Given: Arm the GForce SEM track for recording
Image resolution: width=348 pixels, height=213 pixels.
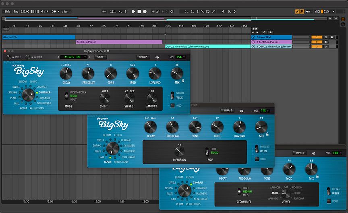Looking at the screenshot, I should [332, 38].
